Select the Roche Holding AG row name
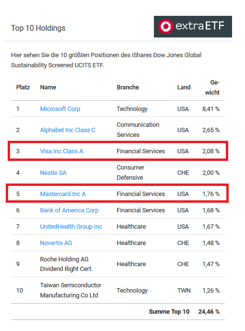 pos(66,264)
